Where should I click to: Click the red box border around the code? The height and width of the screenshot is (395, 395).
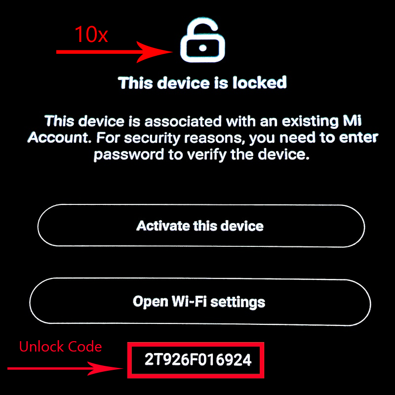tap(196, 344)
